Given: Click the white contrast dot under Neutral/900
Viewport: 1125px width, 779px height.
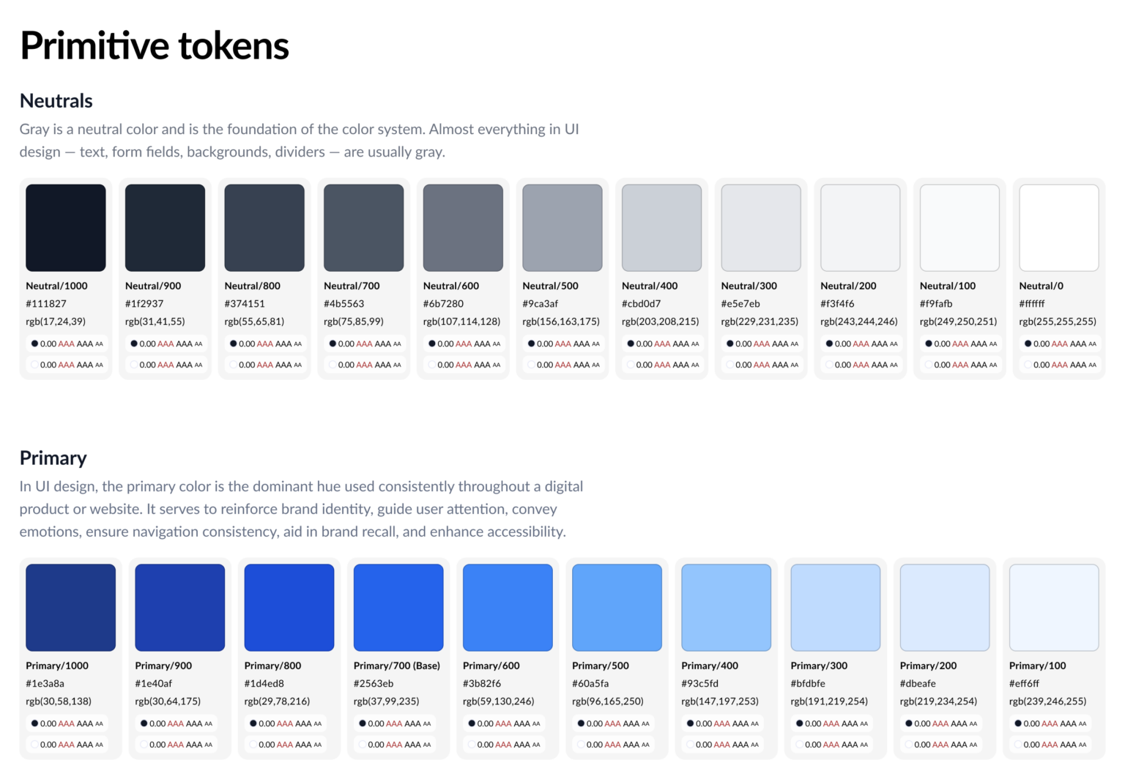Looking at the screenshot, I should pos(134,365).
